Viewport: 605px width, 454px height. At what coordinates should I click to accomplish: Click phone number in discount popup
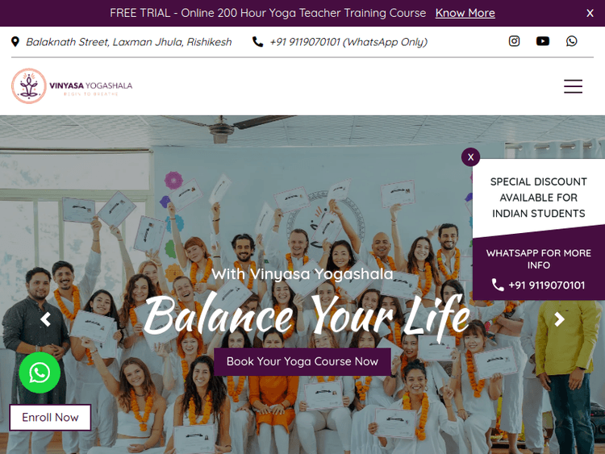click(546, 285)
